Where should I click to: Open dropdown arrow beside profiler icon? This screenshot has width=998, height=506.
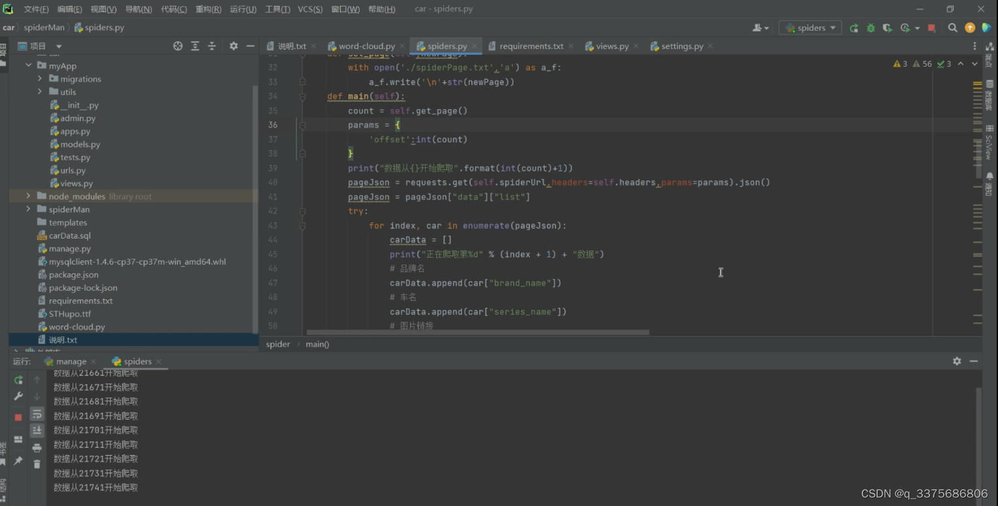pyautogui.click(x=917, y=28)
